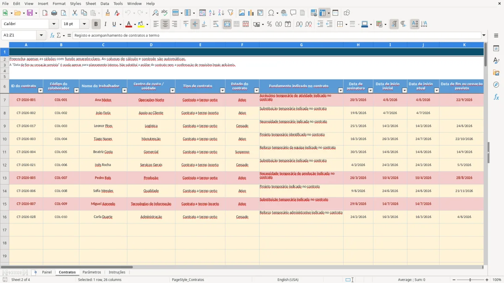Toggle Merge and Center Cells

click(227, 24)
